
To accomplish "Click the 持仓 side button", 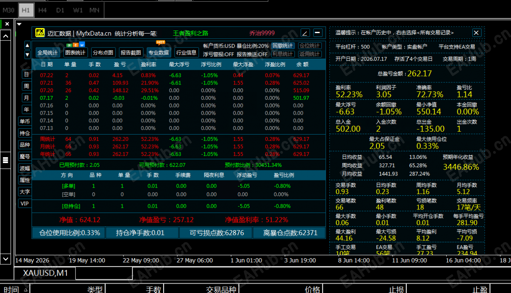I will [x=25, y=133].
